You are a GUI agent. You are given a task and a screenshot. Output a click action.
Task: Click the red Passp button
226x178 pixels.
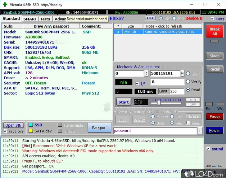215,117
